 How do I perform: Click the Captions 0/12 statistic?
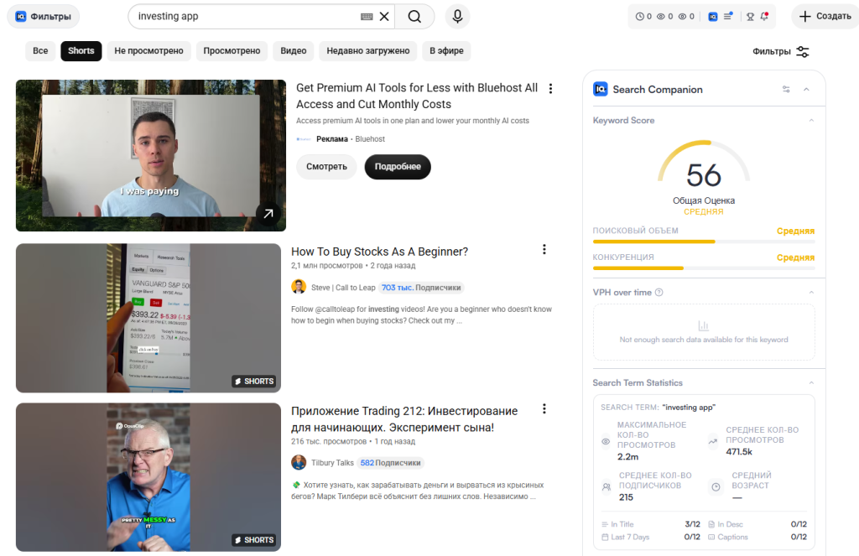[x=757, y=537]
